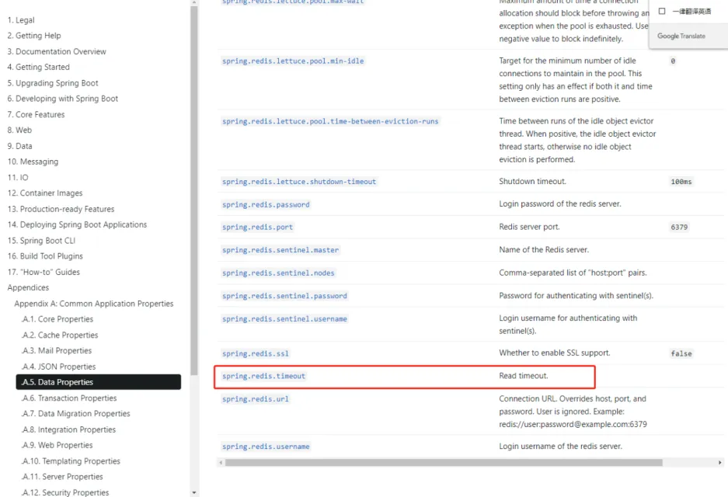Click the false default value
The height and width of the screenshot is (497, 728).
[681, 353]
